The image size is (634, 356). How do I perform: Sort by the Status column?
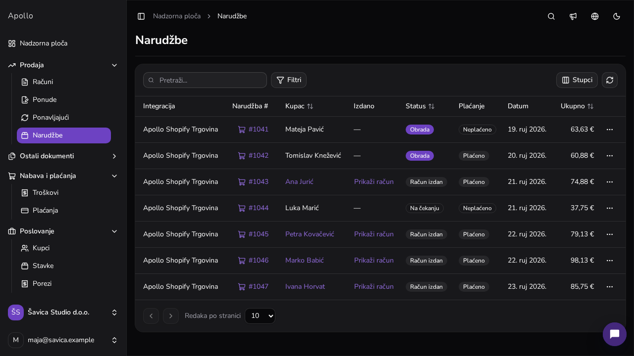click(420, 106)
